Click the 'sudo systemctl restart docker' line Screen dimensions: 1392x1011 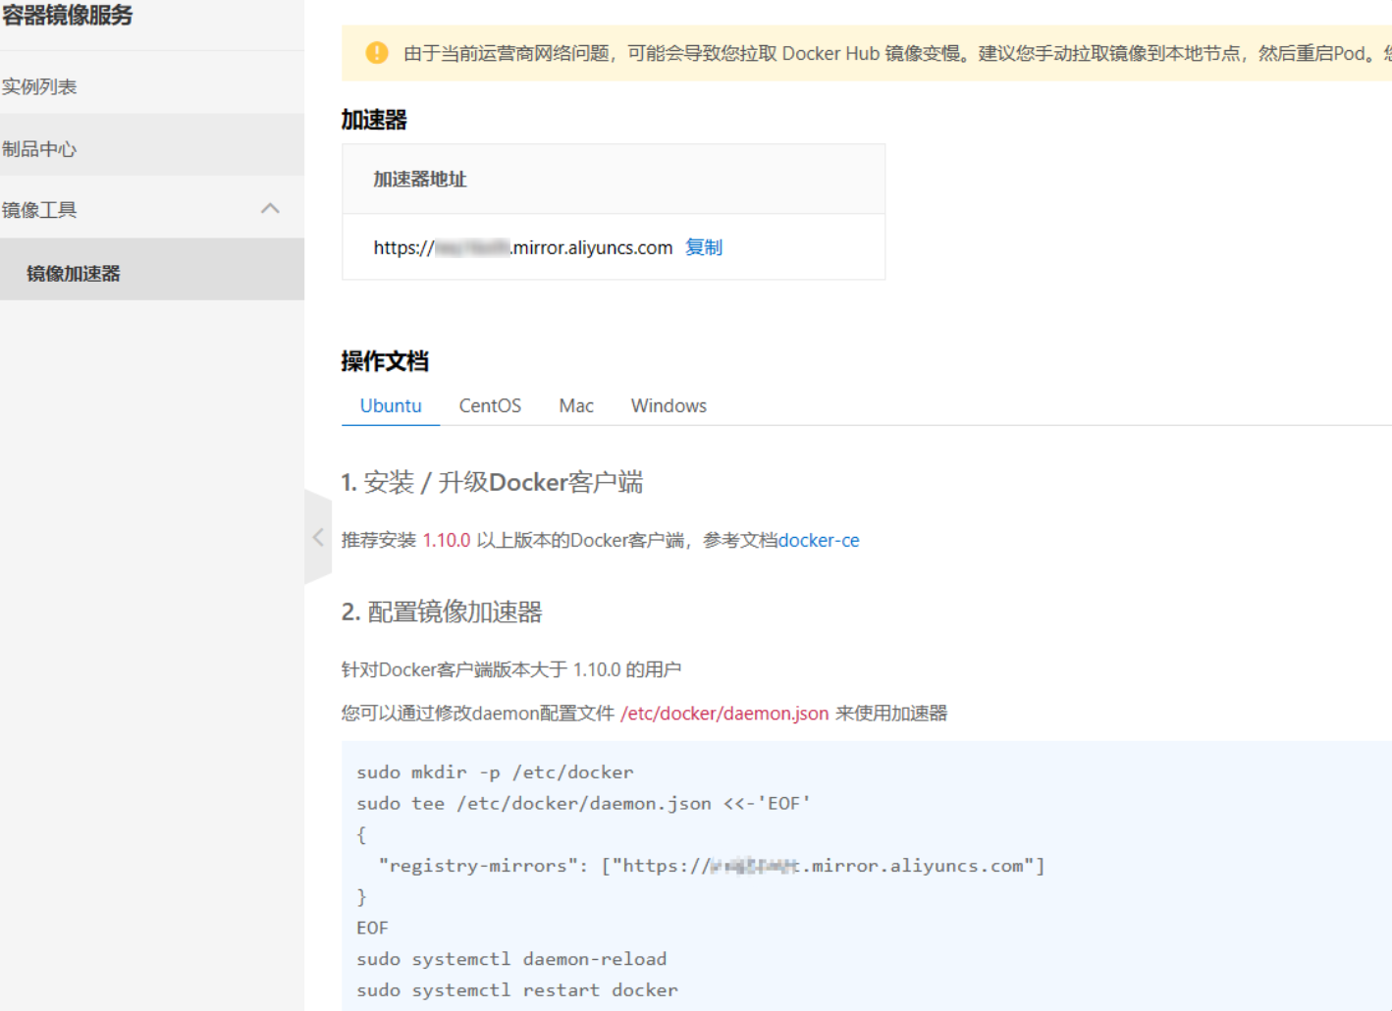(x=517, y=989)
